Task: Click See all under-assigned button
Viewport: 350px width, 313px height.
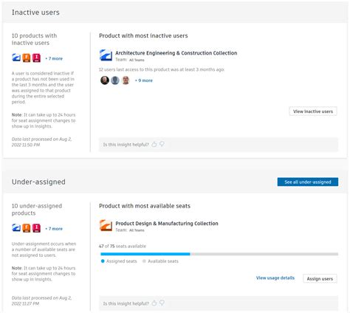Action: 308,182
